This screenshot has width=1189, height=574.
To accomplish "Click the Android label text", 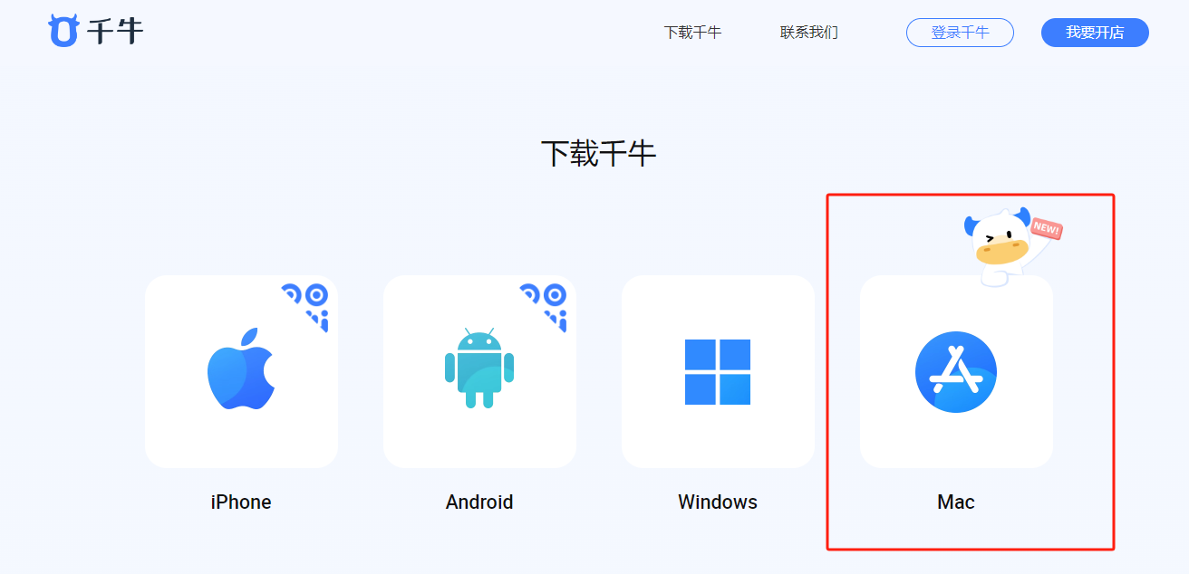I will pos(479,502).
